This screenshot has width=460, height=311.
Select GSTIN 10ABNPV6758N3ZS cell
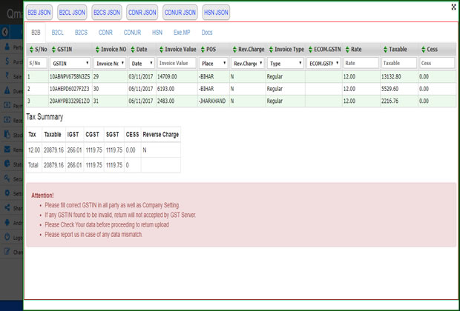[x=70, y=77]
